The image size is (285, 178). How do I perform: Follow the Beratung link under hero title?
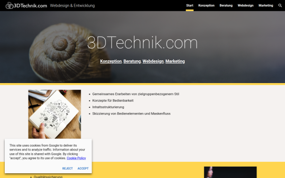point(132,61)
